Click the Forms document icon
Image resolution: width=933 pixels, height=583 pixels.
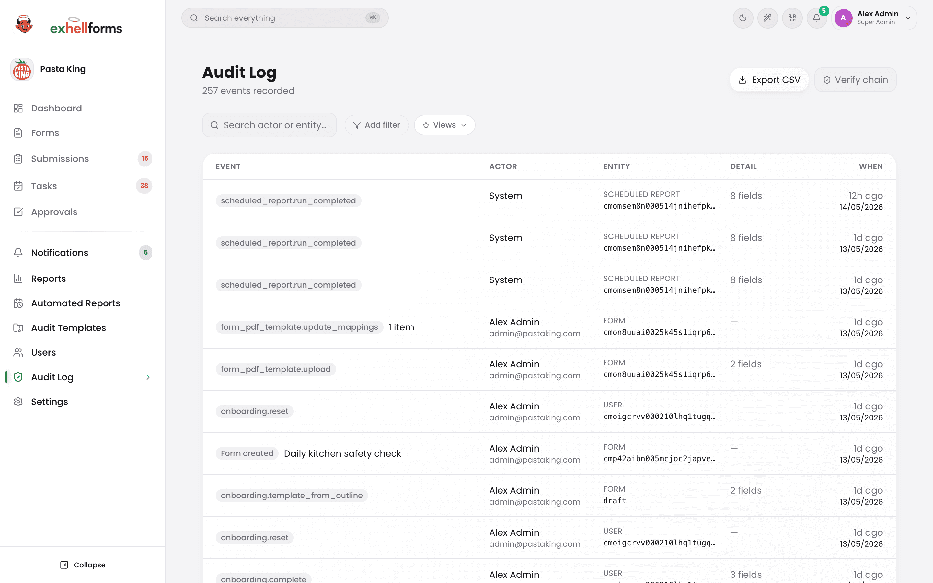(18, 133)
